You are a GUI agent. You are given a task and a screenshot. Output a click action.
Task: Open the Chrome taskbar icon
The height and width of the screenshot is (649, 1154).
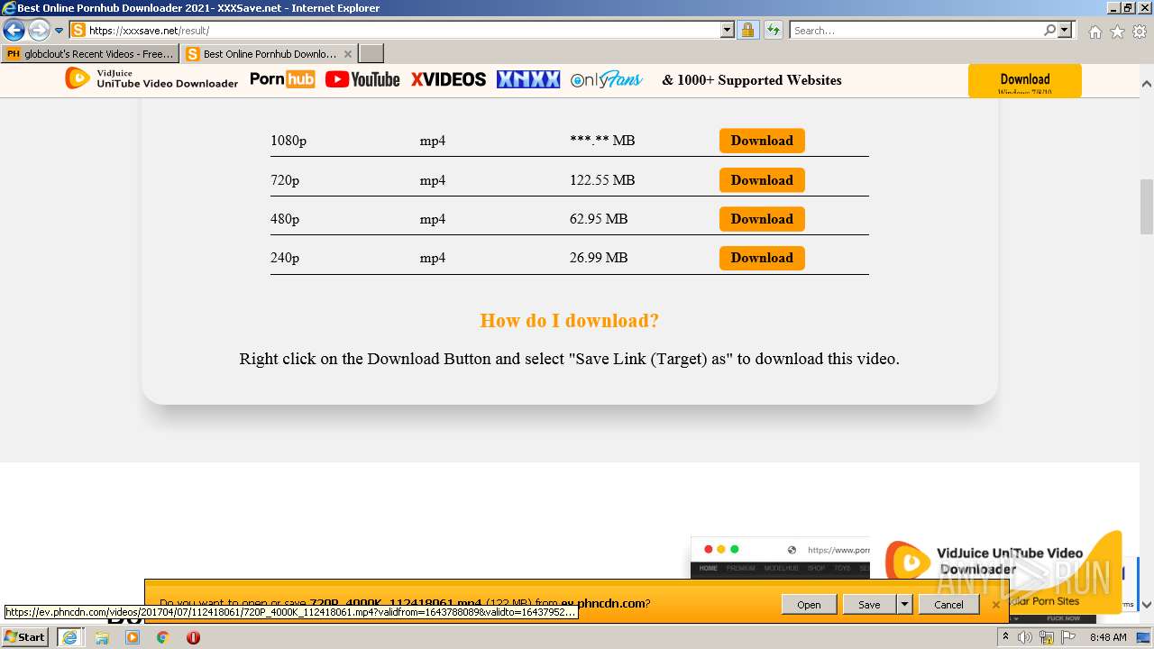point(162,637)
